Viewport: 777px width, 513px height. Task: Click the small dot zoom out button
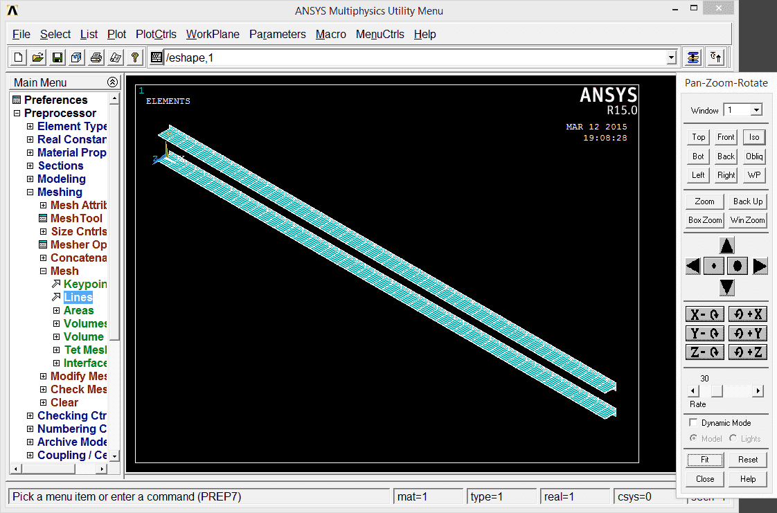[713, 267]
